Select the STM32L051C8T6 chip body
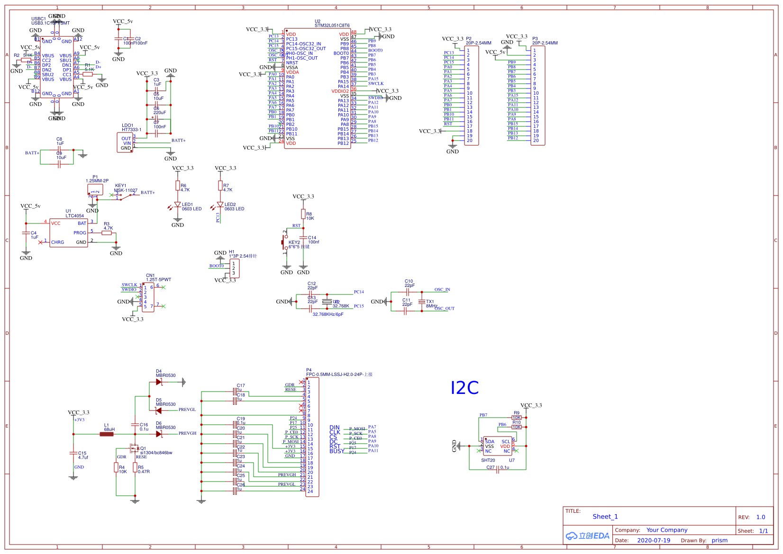The height and width of the screenshot is (554, 783). tap(318, 89)
